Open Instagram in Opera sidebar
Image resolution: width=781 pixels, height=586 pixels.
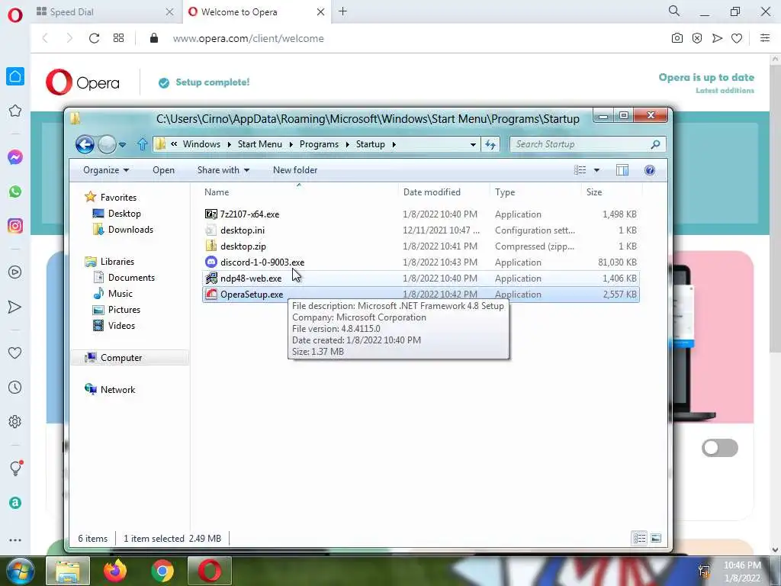pos(15,226)
